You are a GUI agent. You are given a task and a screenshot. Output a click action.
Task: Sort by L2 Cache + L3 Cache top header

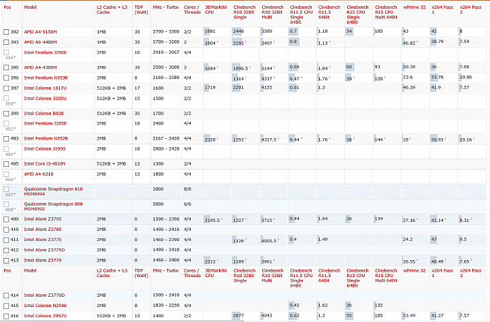tap(112, 10)
